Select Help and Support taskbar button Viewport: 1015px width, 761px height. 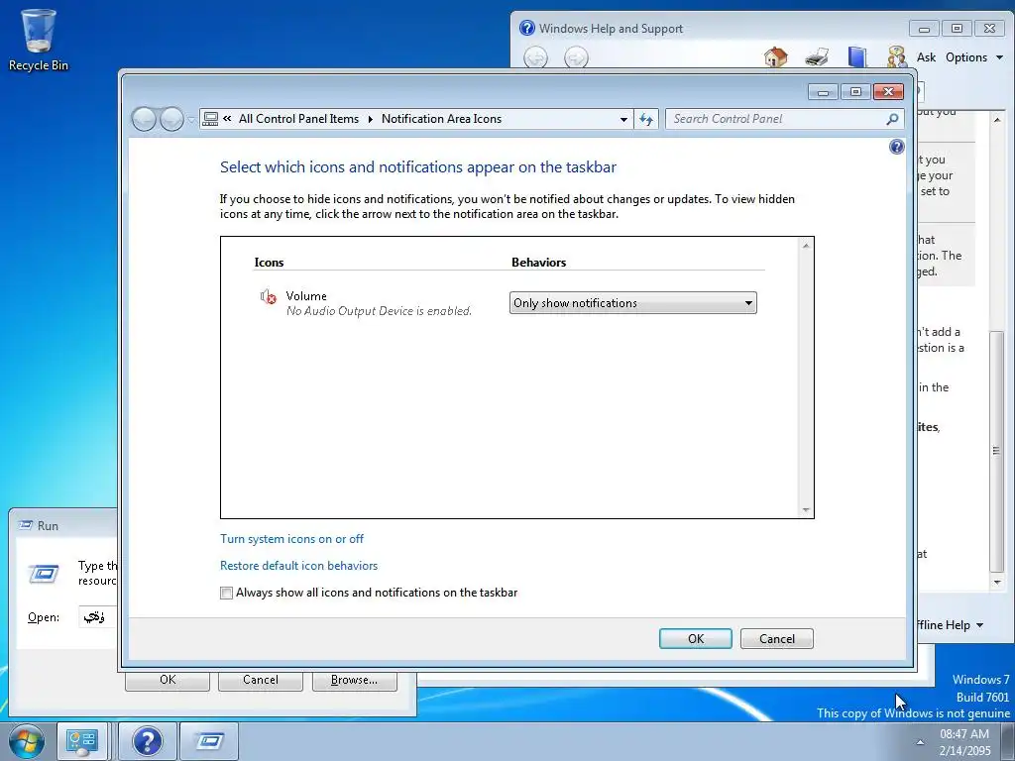(x=147, y=741)
